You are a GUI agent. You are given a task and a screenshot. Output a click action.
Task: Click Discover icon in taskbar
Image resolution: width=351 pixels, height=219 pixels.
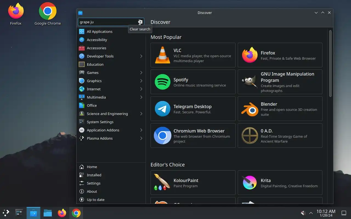33,213
